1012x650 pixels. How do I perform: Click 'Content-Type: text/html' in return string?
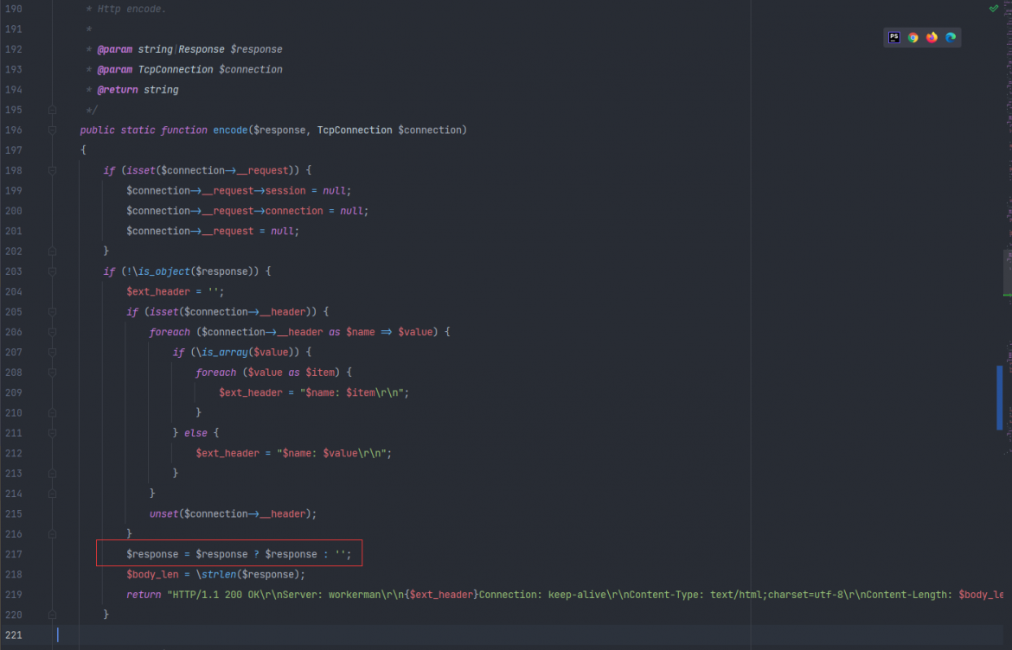coord(696,595)
